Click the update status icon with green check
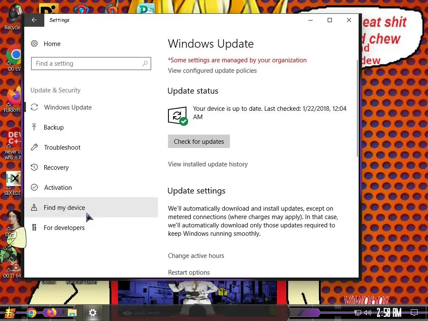Image resolution: width=428 pixels, height=321 pixels. (x=178, y=116)
